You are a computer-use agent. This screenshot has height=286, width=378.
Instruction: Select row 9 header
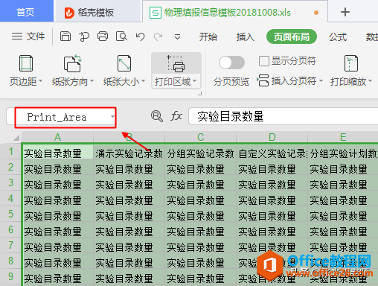tap(10, 276)
